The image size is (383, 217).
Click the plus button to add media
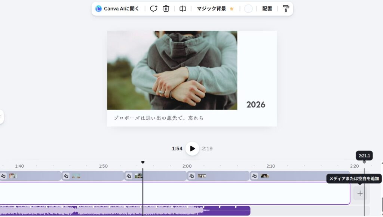coord(360,193)
